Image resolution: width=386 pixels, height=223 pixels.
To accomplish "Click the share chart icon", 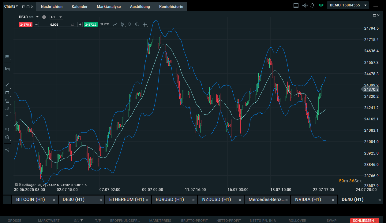I will click(x=7, y=150).
